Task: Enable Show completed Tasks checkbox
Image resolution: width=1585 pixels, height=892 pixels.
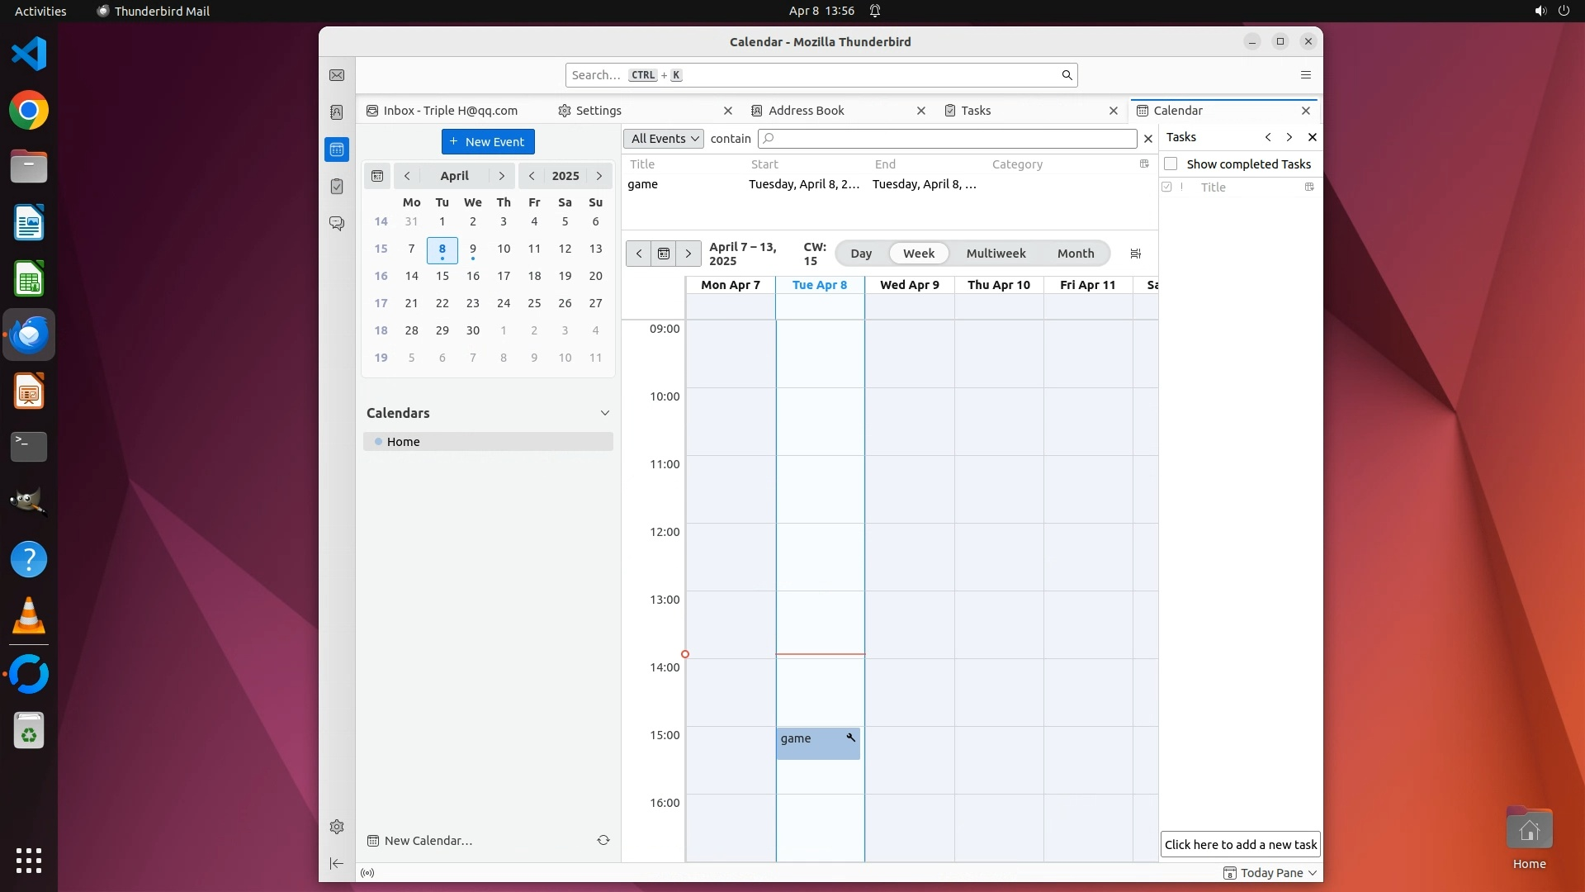Action: coord(1171,164)
